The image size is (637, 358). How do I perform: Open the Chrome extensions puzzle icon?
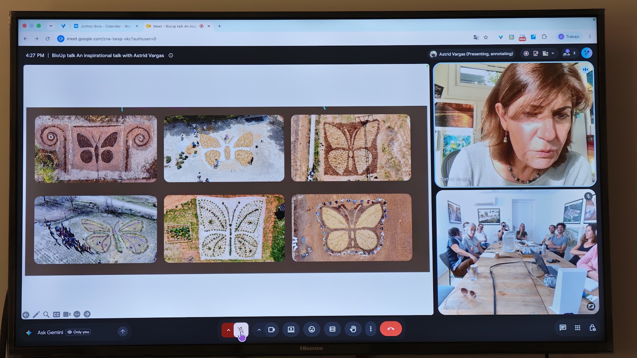pos(544,37)
